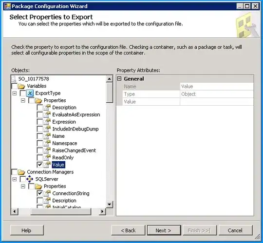Click the Variables folder icon
Viewport: 263px width, 243px height.
[x=21, y=86]
